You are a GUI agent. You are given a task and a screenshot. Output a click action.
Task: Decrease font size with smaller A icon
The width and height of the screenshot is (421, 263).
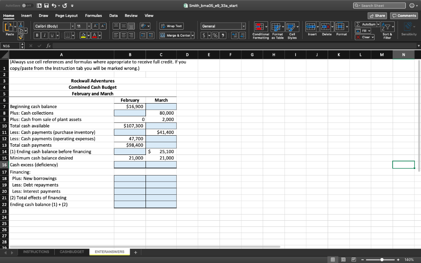(x=103, y=26)
